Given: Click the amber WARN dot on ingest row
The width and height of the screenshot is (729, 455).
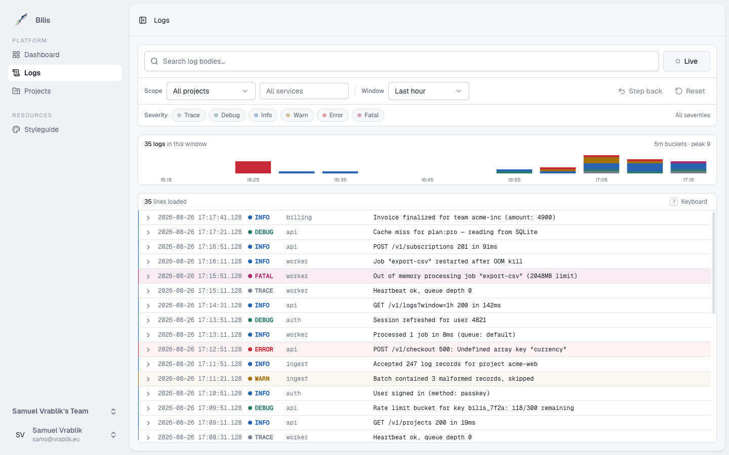Looking at the screenshot, I should pyautogui.click(x=250, y=379).
